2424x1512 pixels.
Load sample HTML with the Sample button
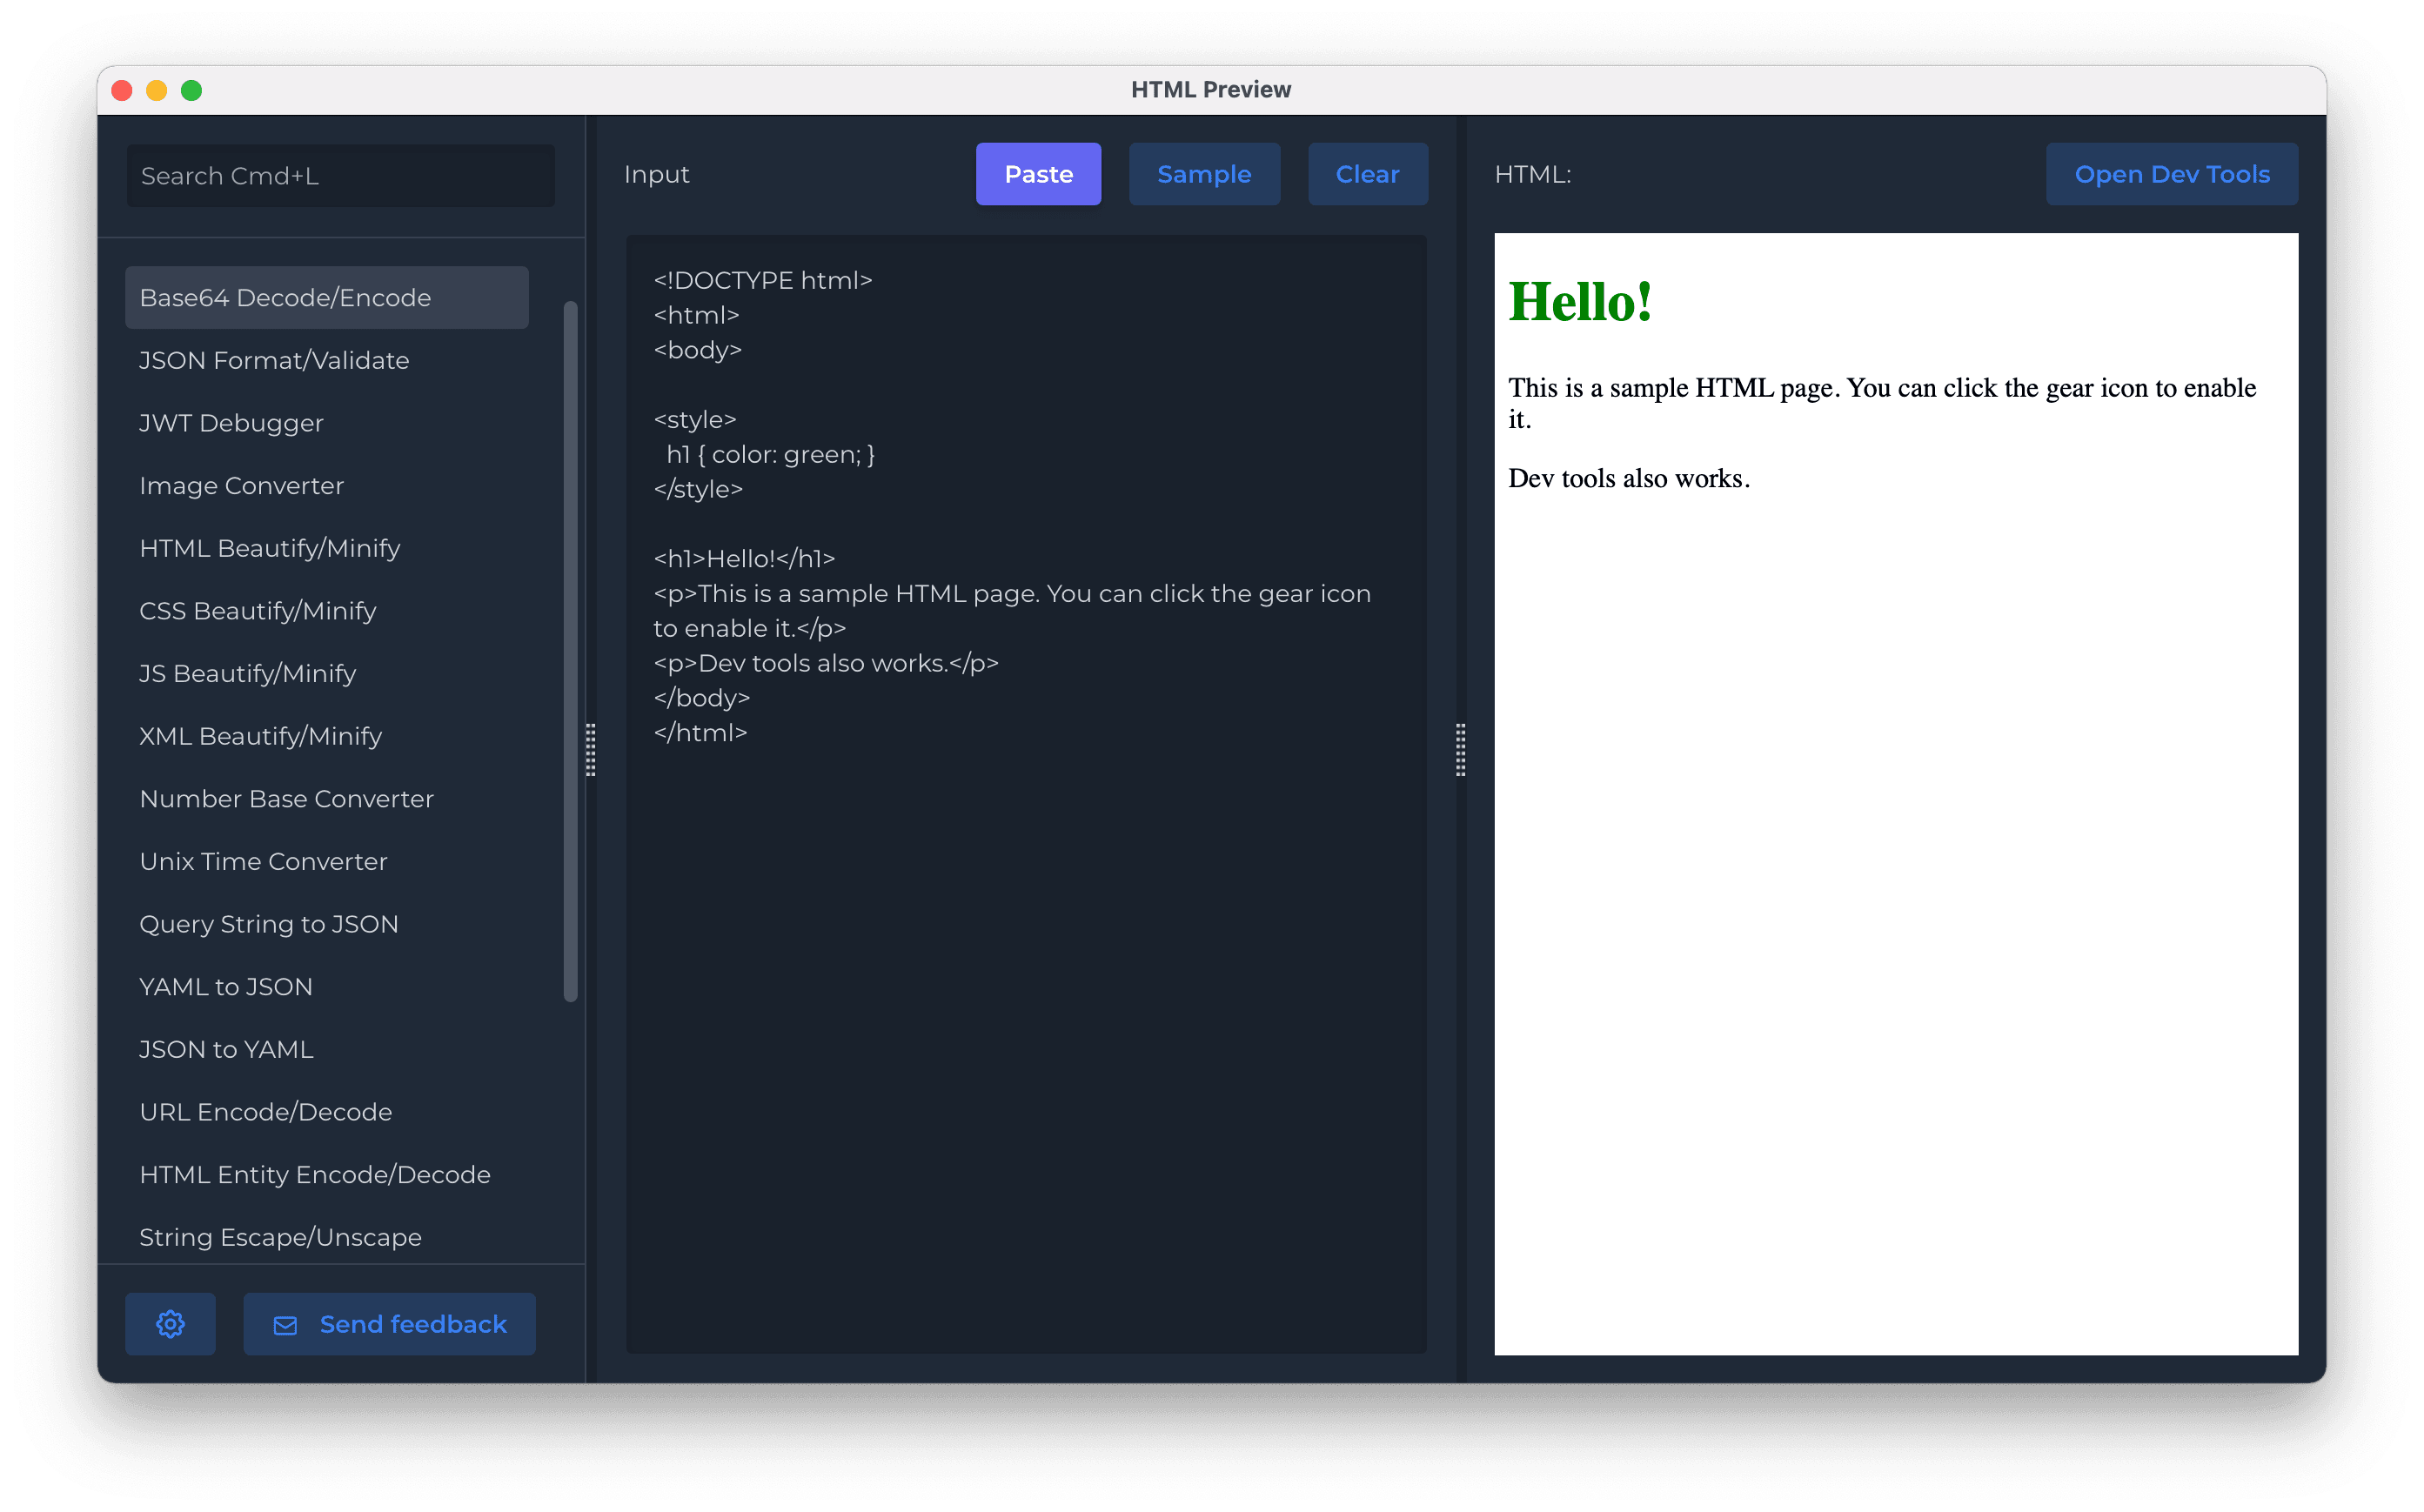1204,173
